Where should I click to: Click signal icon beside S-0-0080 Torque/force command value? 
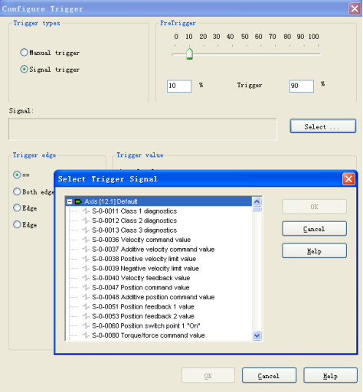pos(86,335)
